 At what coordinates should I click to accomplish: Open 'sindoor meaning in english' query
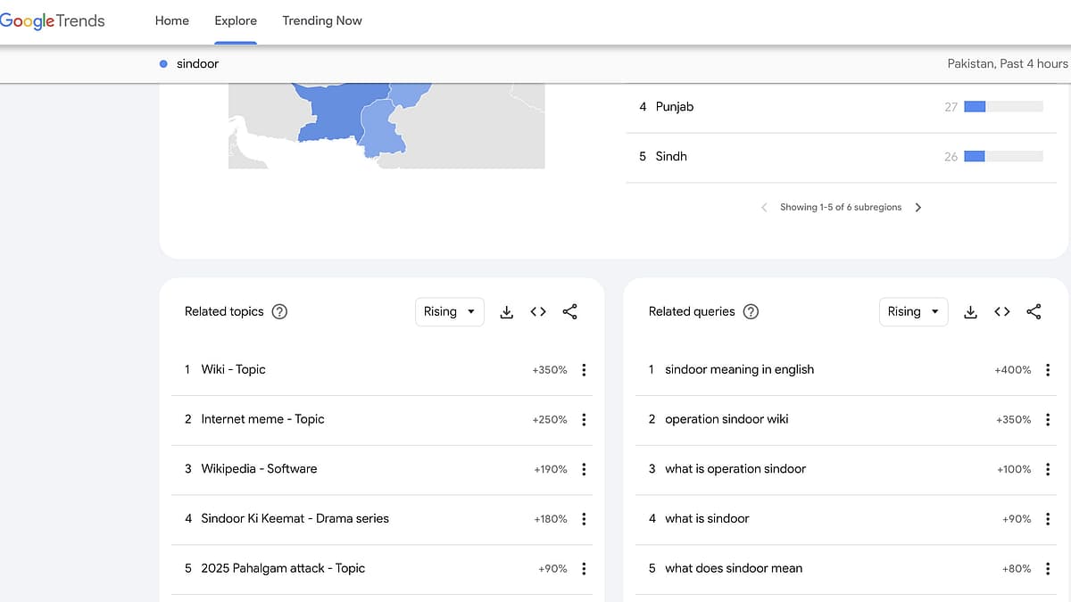[x=739, y=369]
